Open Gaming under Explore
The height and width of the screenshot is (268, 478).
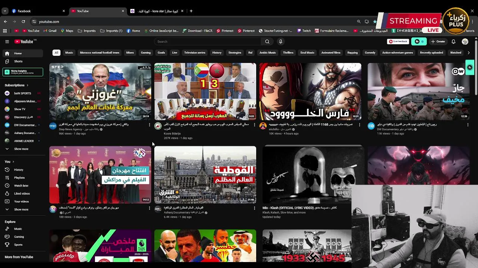click(22, 237)
